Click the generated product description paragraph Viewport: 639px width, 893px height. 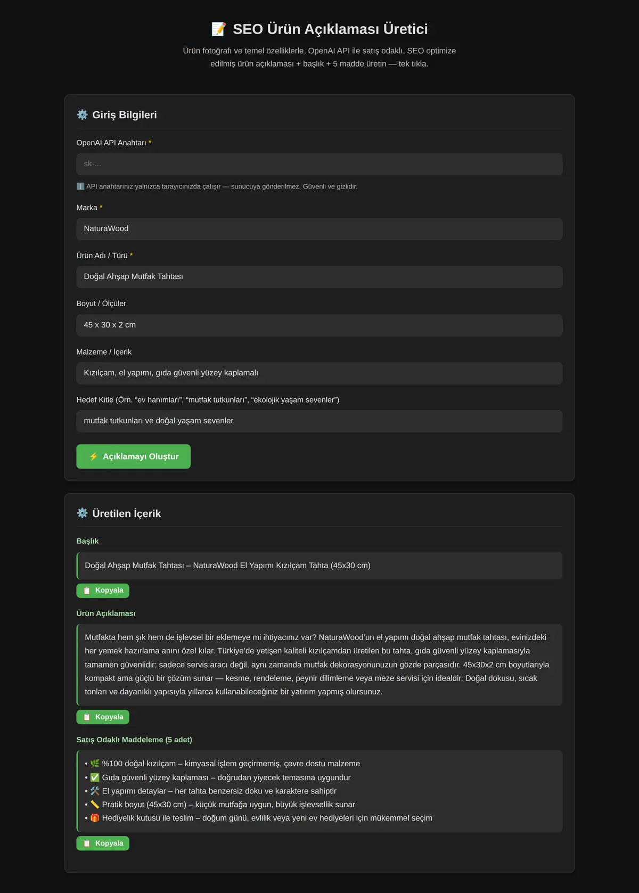pos(319,665)
